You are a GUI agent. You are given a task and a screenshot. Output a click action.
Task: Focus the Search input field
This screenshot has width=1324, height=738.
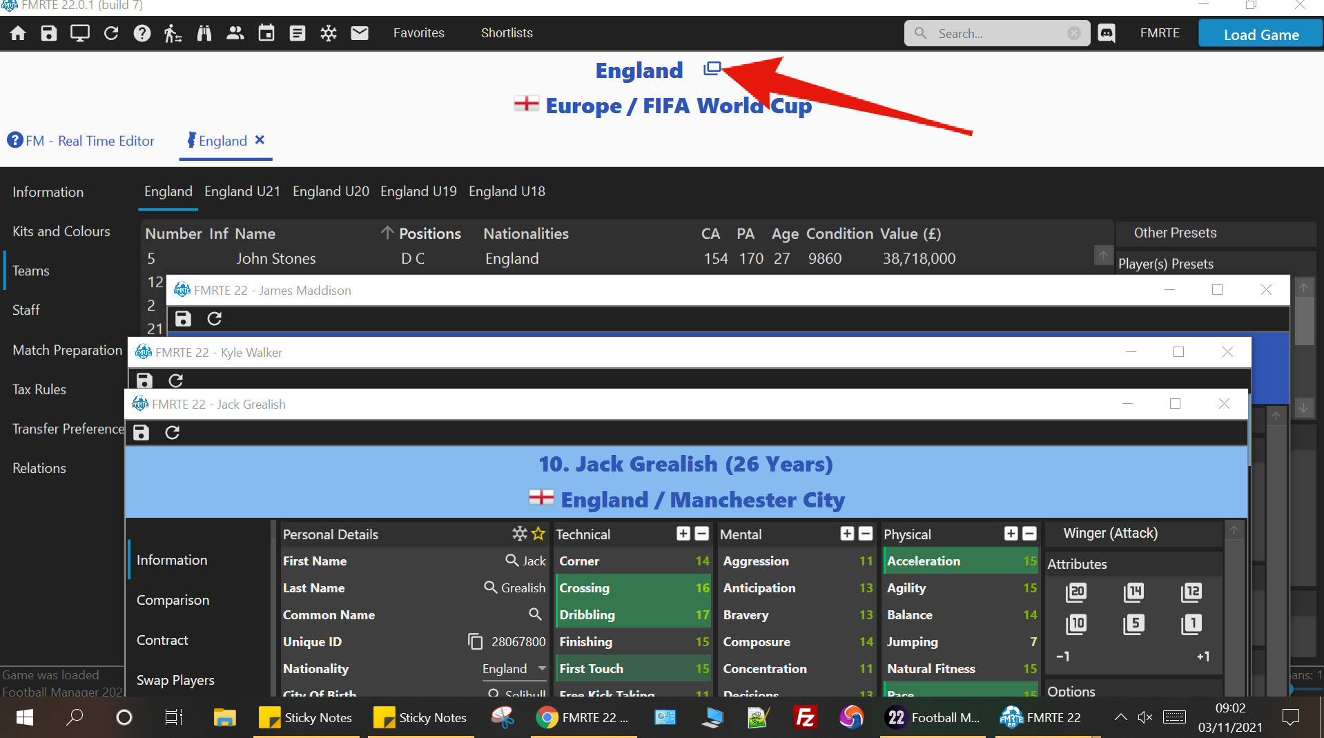[x=997, y=33]
